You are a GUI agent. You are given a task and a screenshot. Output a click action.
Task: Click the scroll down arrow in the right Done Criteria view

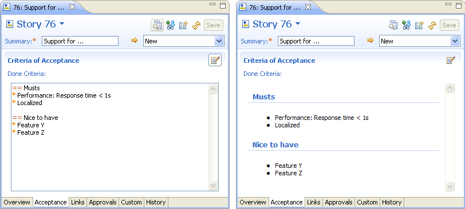pyautogui.click(x=450, y=186)
